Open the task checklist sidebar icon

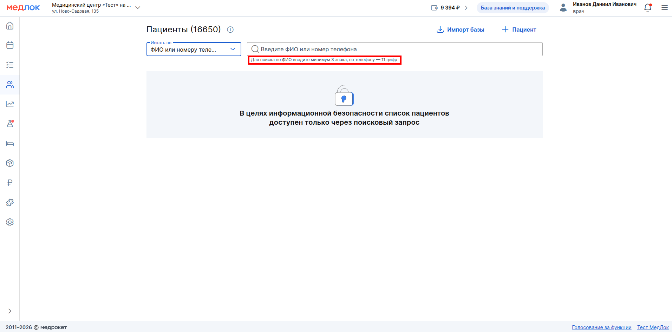click(10, 65)
